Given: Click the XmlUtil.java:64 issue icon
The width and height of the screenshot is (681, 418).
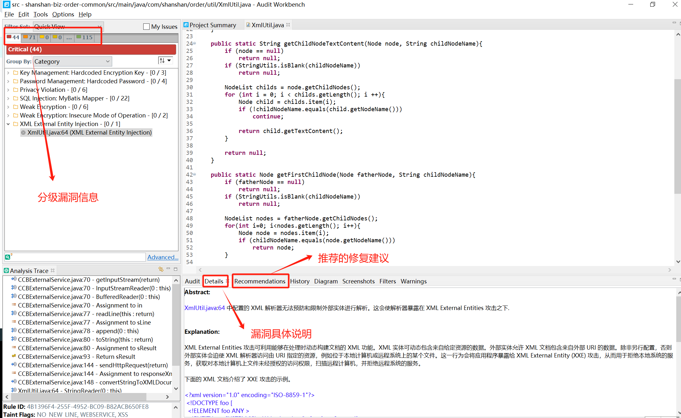Looking at the screenshot, I should [23, 133].
